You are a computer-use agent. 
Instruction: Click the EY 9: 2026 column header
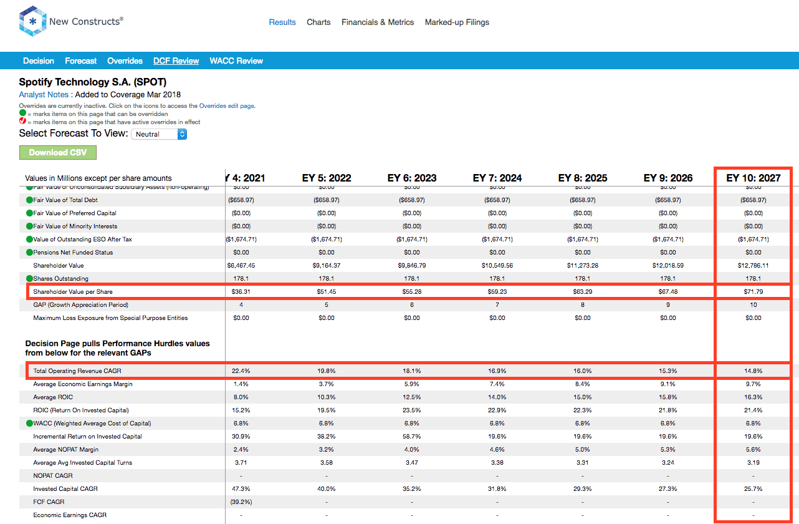click(x=668, y=178)
